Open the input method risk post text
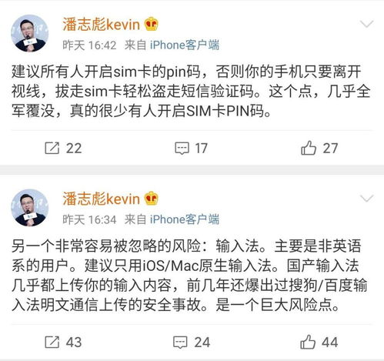The height and width of the screenshot is (361, 384). [x=190, y=276]
